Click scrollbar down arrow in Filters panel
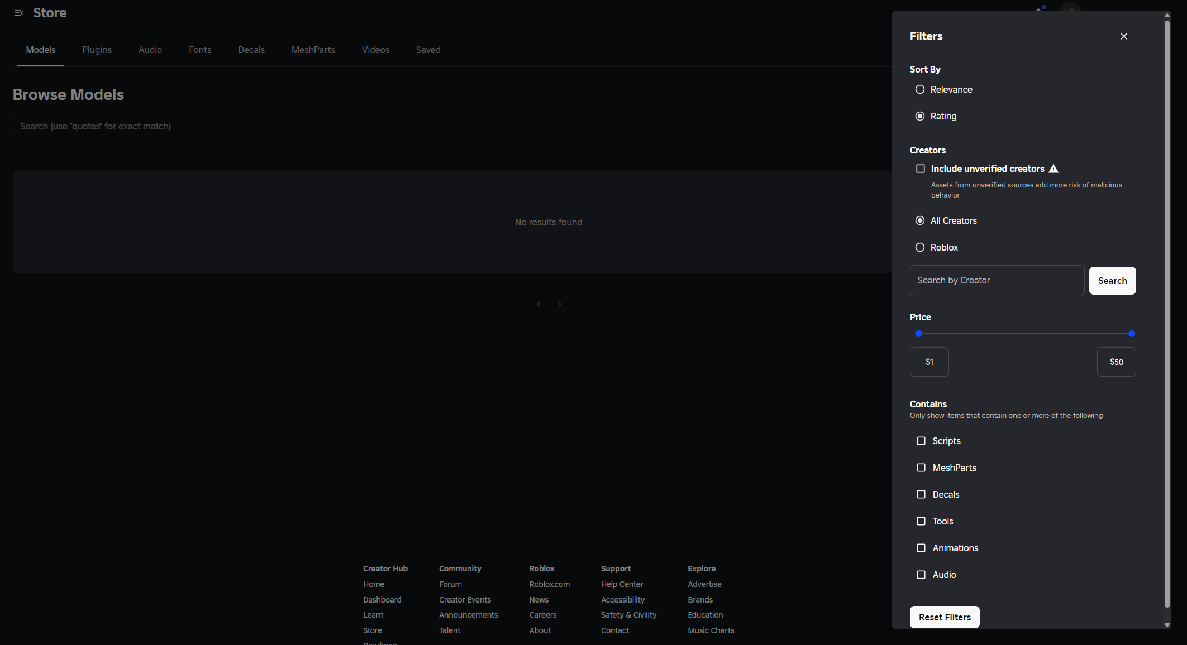 click(1167, 625)
